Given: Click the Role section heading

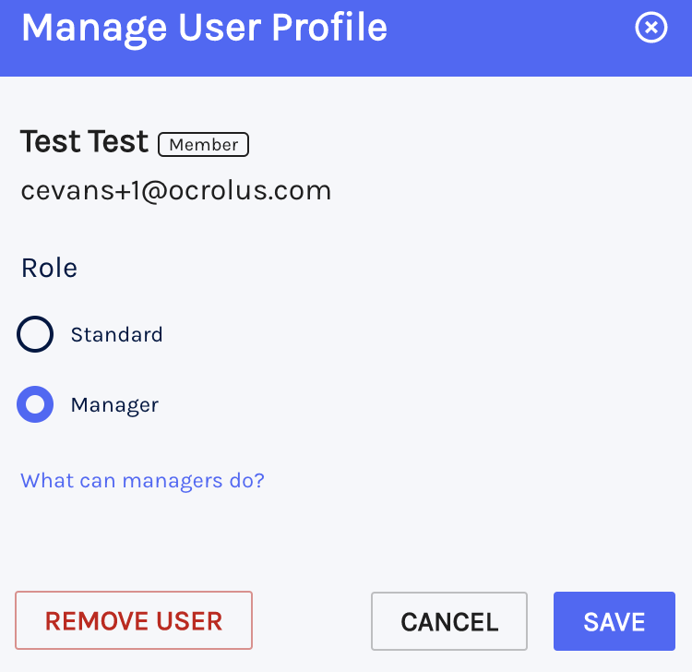Looking at the screenshot, I should [50, 268].
